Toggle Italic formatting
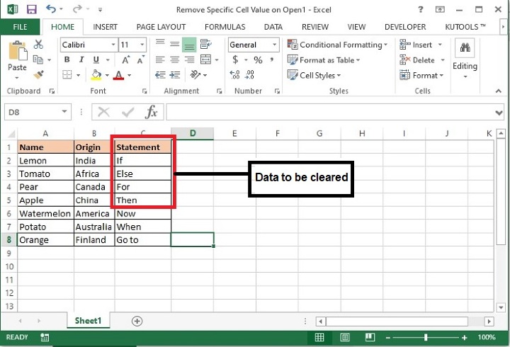This screenshot has width=510, height=347. coord(81,59)
